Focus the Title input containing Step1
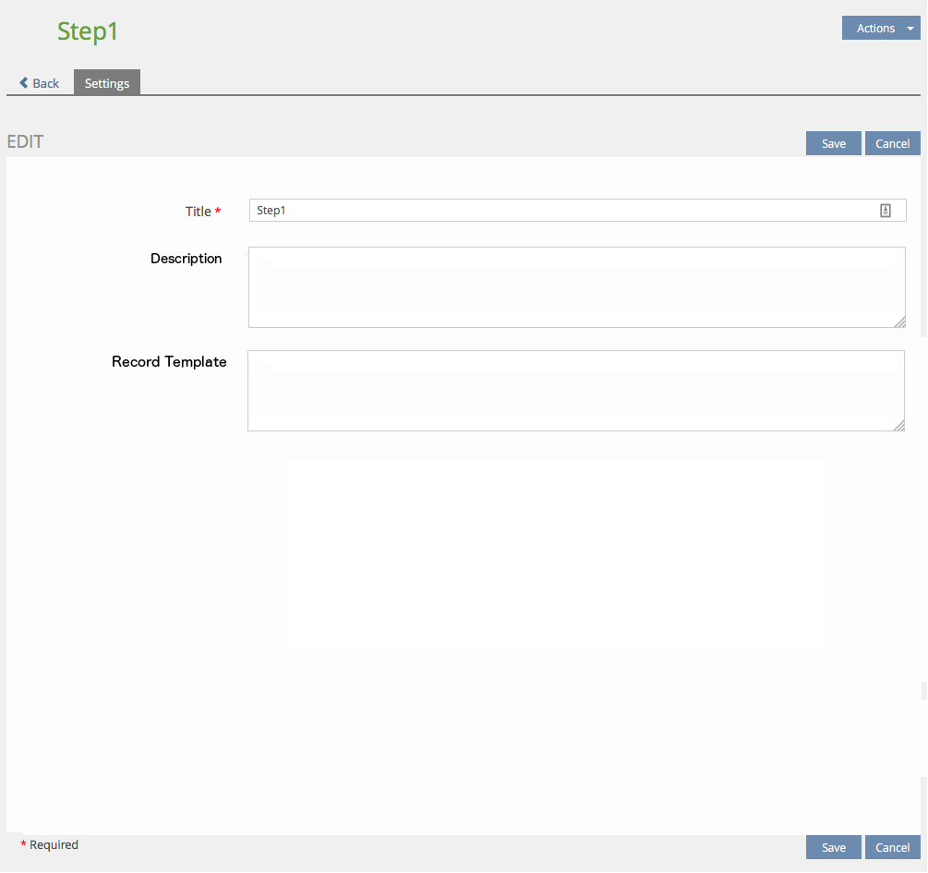This screenshot has height=873, width=928. pyautogui.click(x=554, y=211)
